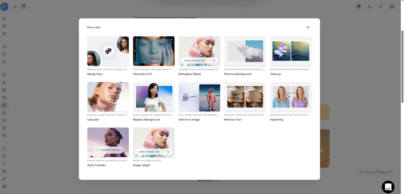This screenshot has height=194, width=404.
Task: Open the Reimagine (Beta) tool
Action: (199, 51)
